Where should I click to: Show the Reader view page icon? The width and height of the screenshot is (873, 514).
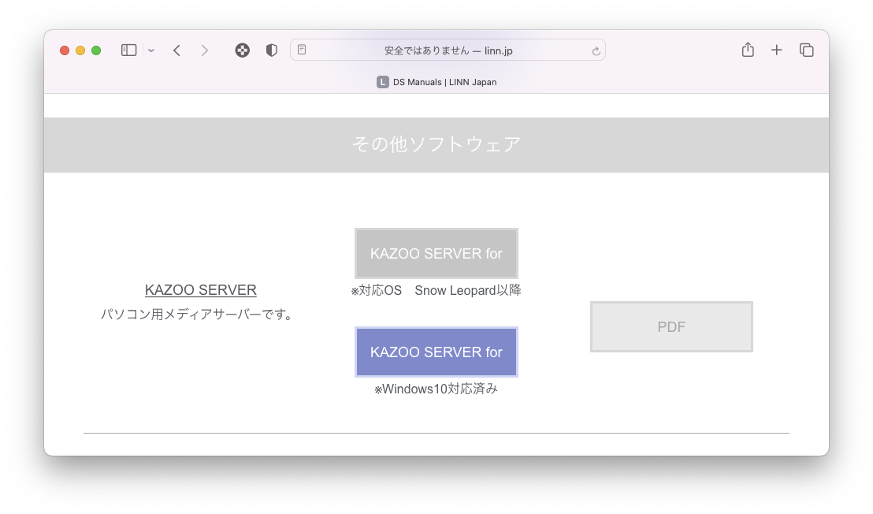[302, 50]
